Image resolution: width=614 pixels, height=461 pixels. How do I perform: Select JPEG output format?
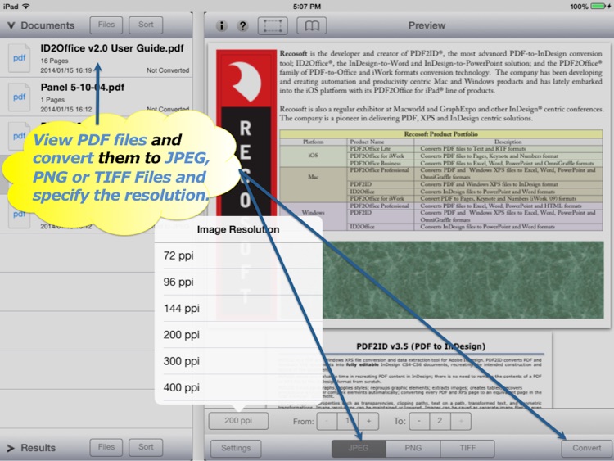359,448
